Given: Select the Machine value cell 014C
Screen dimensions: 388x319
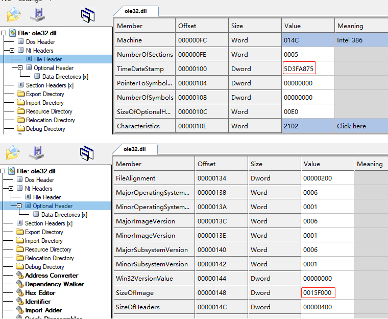Looking at the screenshot, I should pos(308,40).
